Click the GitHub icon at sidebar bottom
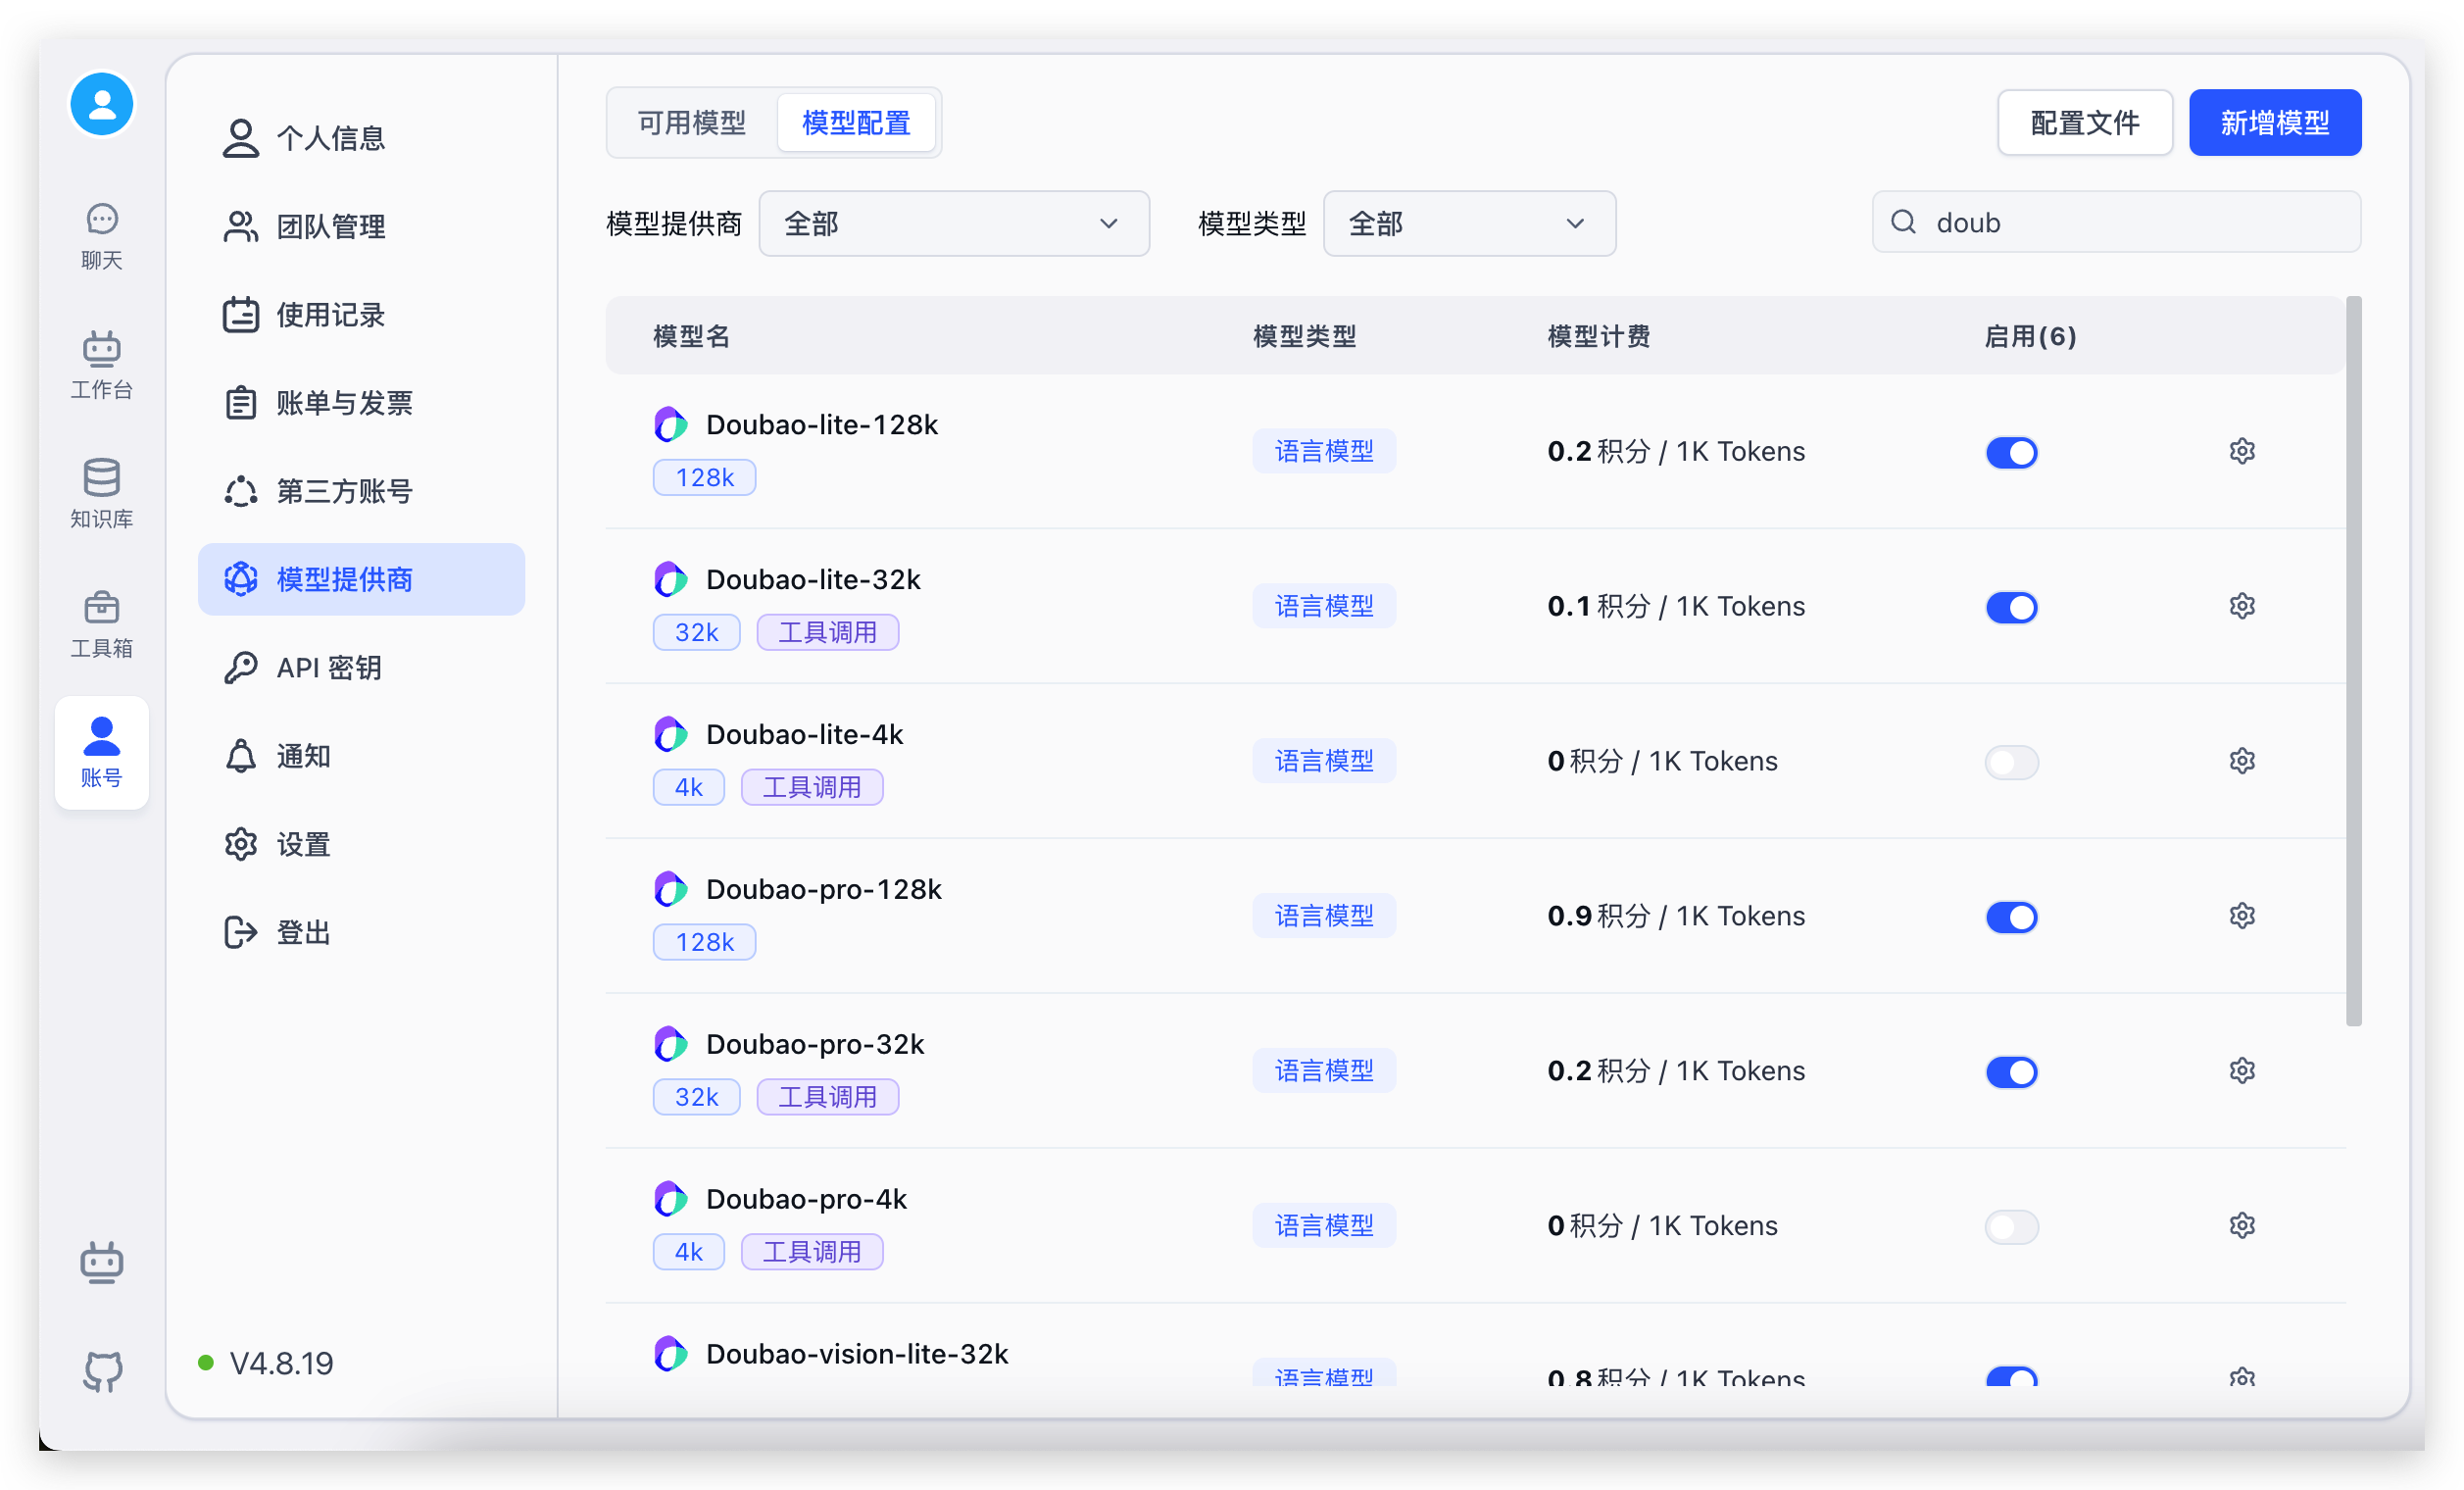2464x1490 pixels. [101, 1371]
